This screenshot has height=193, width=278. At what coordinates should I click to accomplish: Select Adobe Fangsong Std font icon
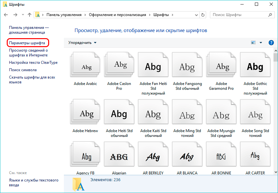click(187, 65)
